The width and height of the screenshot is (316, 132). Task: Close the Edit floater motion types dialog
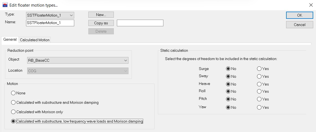coord(310,5)
